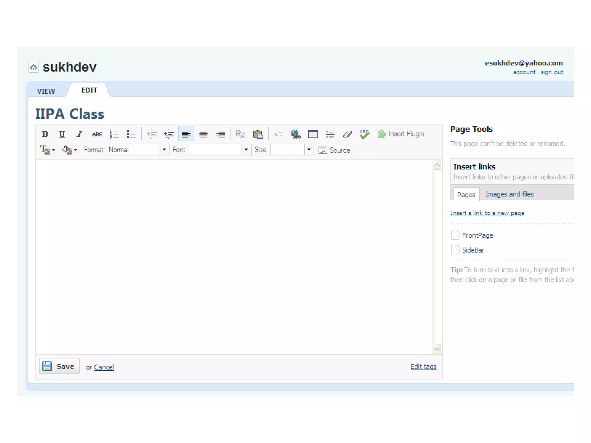Click the Insert Plugin button

pos(401,134)
